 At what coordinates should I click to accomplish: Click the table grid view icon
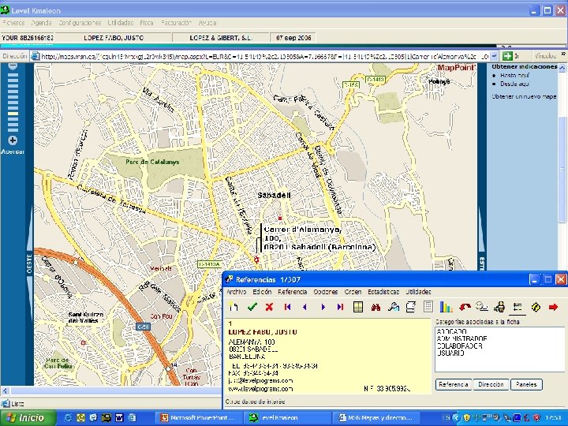coord(357,307)
